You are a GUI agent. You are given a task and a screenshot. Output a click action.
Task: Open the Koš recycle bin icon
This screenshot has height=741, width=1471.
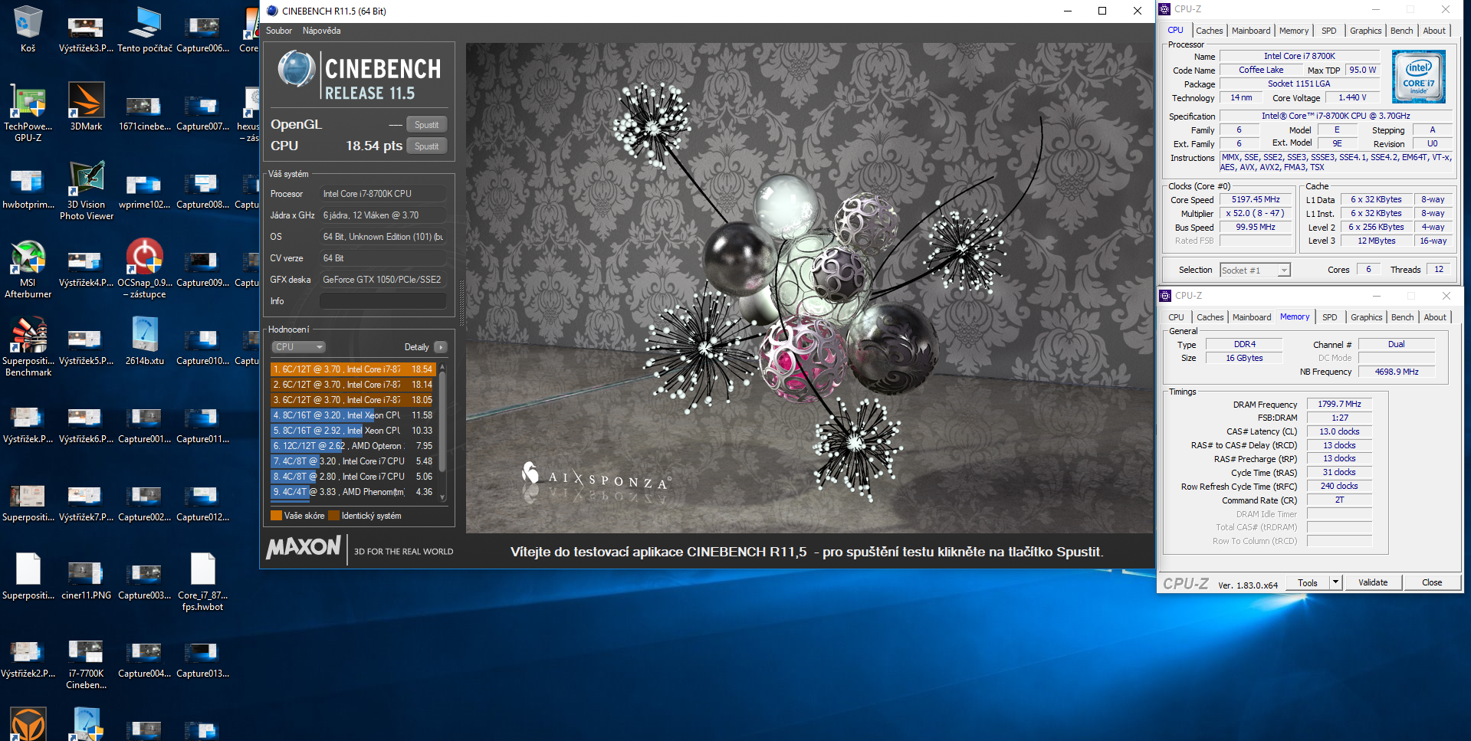point(28,29)
